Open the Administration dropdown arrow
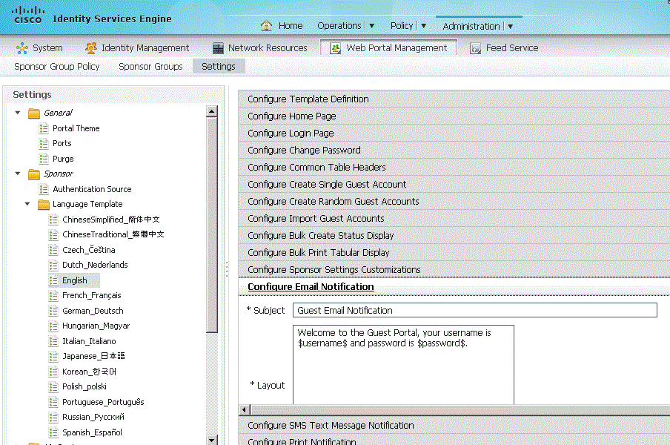Image resolution: width=670 pixels, height=445 pixels. pos(510,27)
